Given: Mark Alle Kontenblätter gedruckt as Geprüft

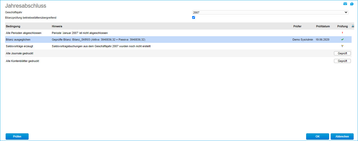Looking at the screenshot, I should point(342,61).
